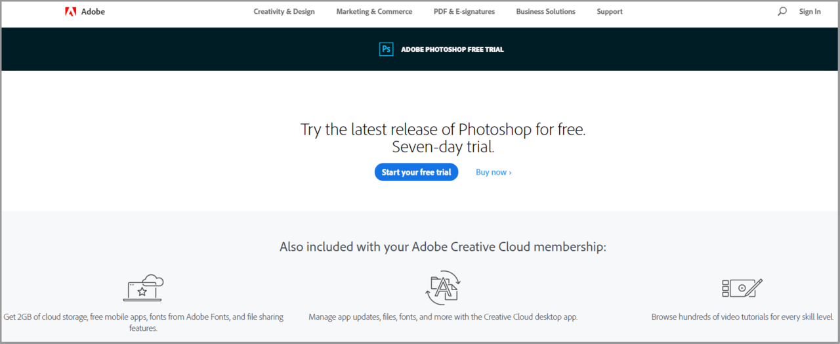Viewport: 840px width, 344px height.
Task: Select the 2GB cloud storage description text
Action: tap(143, 322)
